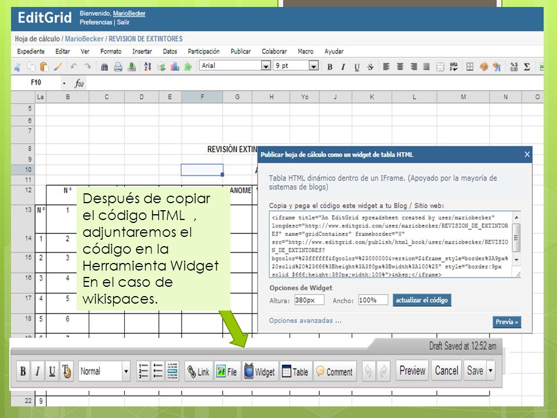Open the Expediente menu

tap(31, 51)
